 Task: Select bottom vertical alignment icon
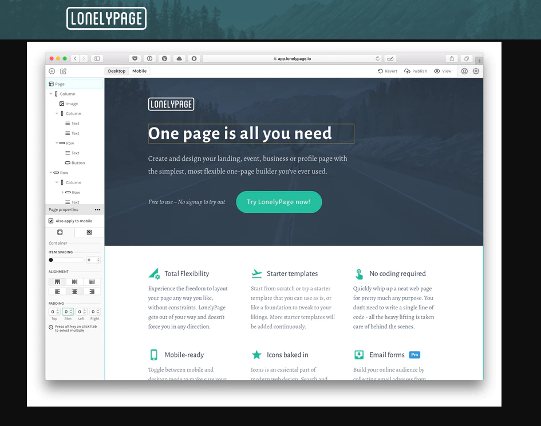coord(92,281)
